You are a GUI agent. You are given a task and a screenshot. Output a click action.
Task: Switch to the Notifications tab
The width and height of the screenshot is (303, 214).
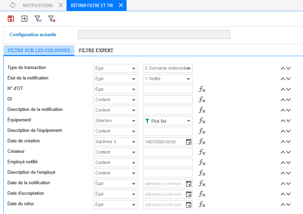coord(38,5)
